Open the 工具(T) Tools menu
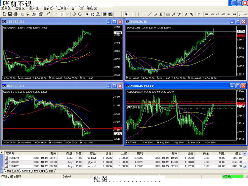 coord(62,8)
